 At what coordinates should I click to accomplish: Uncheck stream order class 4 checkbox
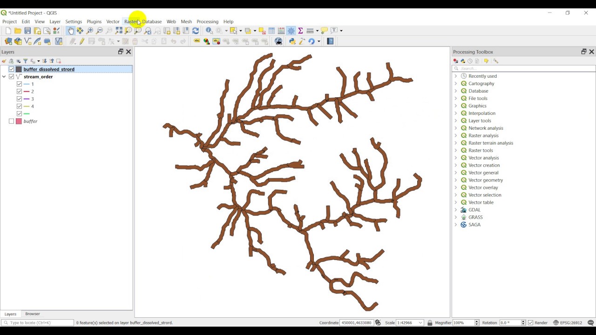point(19,107)
